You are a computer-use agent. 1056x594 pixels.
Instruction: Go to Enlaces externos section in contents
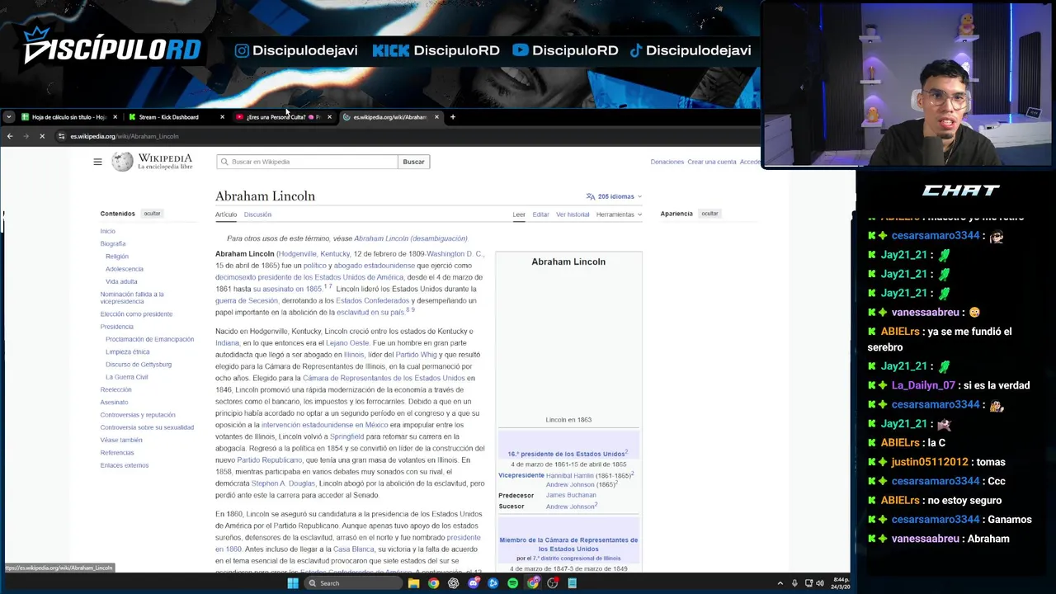click(x=125, y=465)
